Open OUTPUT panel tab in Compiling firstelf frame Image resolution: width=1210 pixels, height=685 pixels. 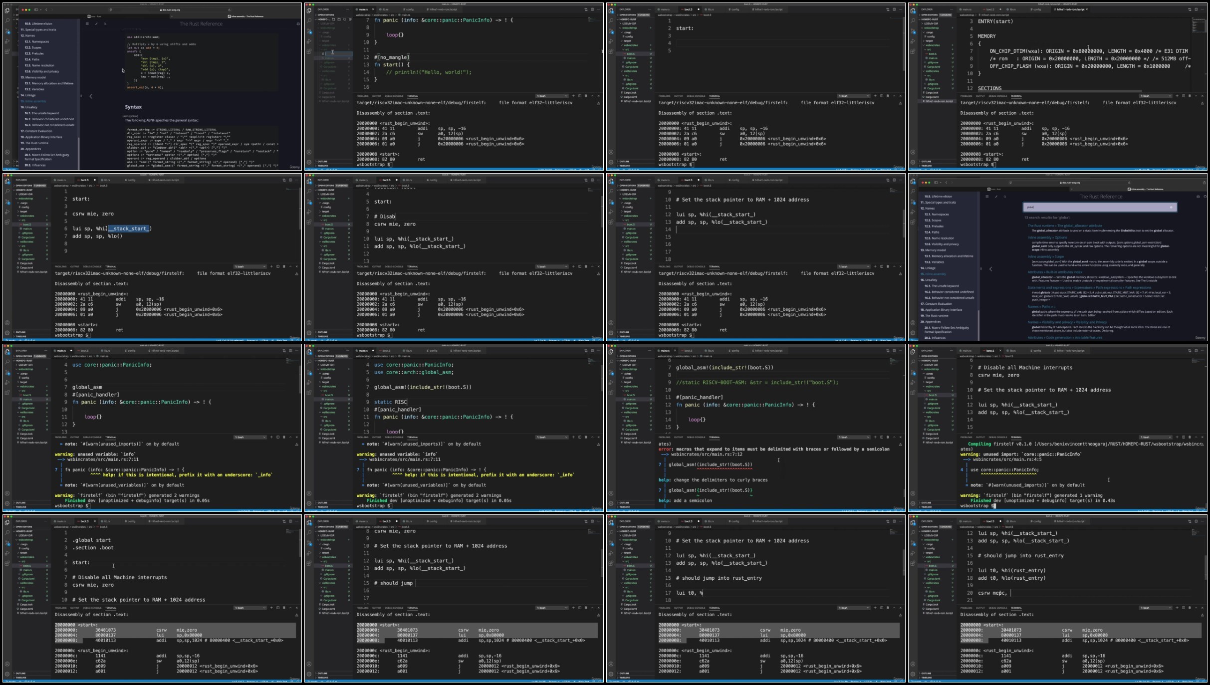pos(980,437)
